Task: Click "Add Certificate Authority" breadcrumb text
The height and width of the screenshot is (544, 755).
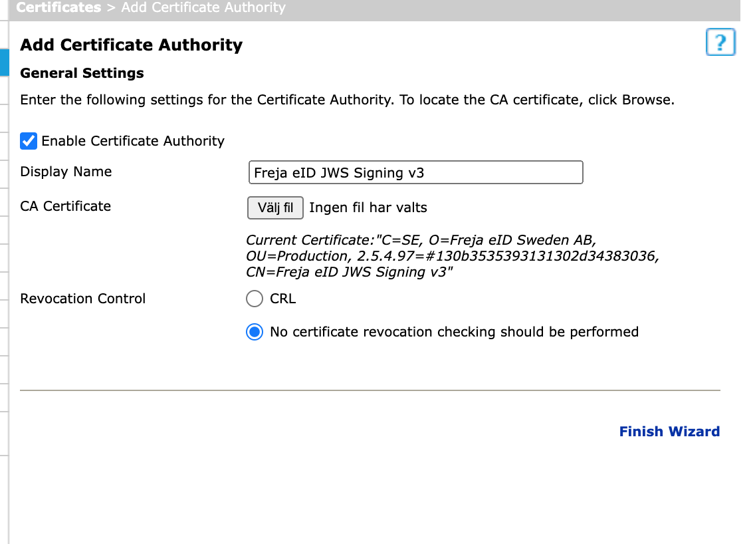Action: [x=203, y=8]
